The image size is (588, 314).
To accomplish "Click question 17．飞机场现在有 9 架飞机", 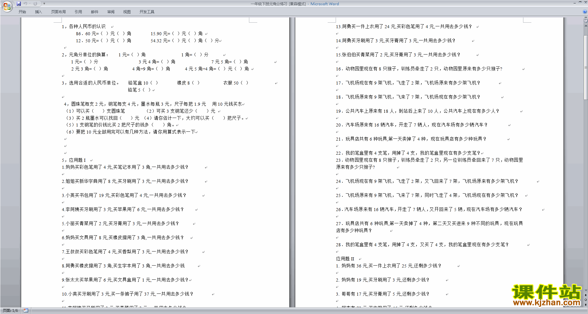I will 408,83.
